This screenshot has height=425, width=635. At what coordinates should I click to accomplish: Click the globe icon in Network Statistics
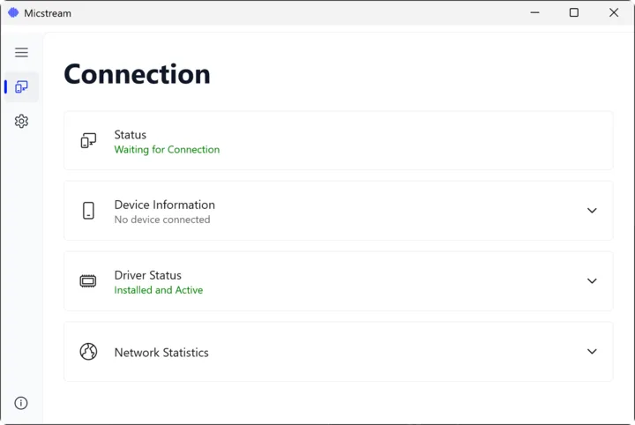click(88, 351)
